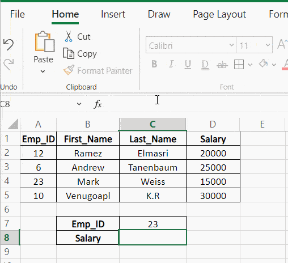This screenshot has width=288, height=263.
Task: Toggle Underline formatting
Action: pos(188,65)
